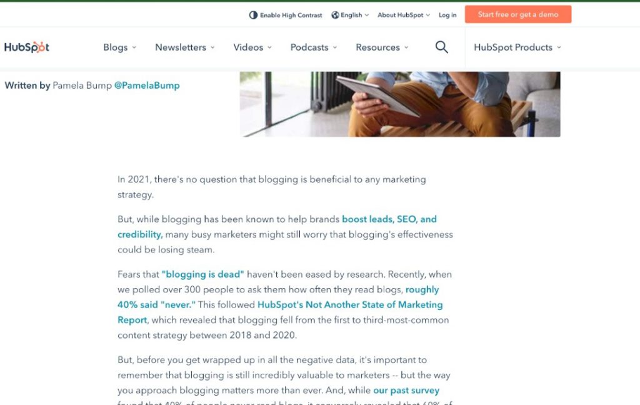Expand the English language dropdown
The height and width of the screenshot is (405, 640).
click(x=350, y=15)
